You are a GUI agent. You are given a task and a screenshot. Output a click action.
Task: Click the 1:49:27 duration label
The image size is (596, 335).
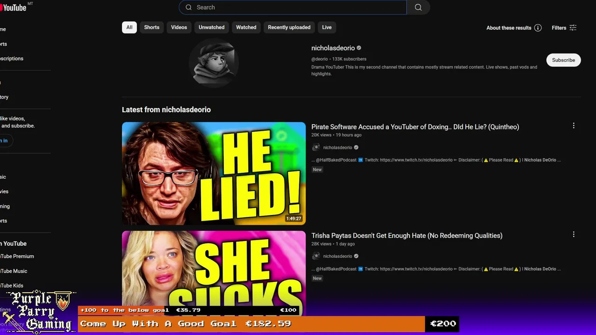tap(294, 219)
